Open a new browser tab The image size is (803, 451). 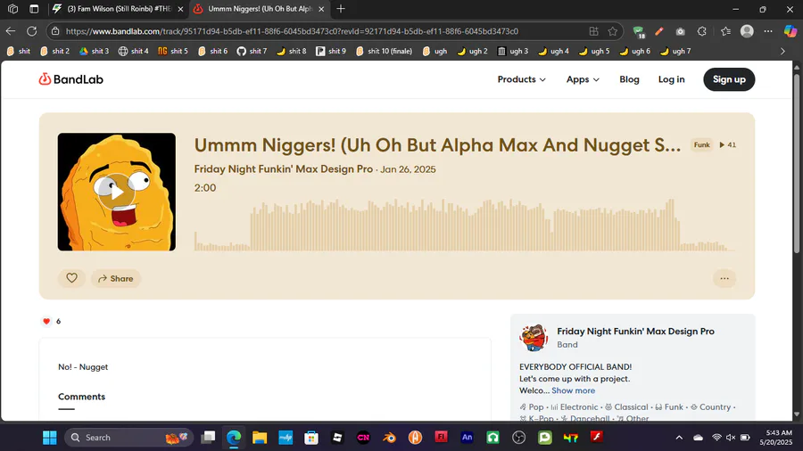coord(341,9)
